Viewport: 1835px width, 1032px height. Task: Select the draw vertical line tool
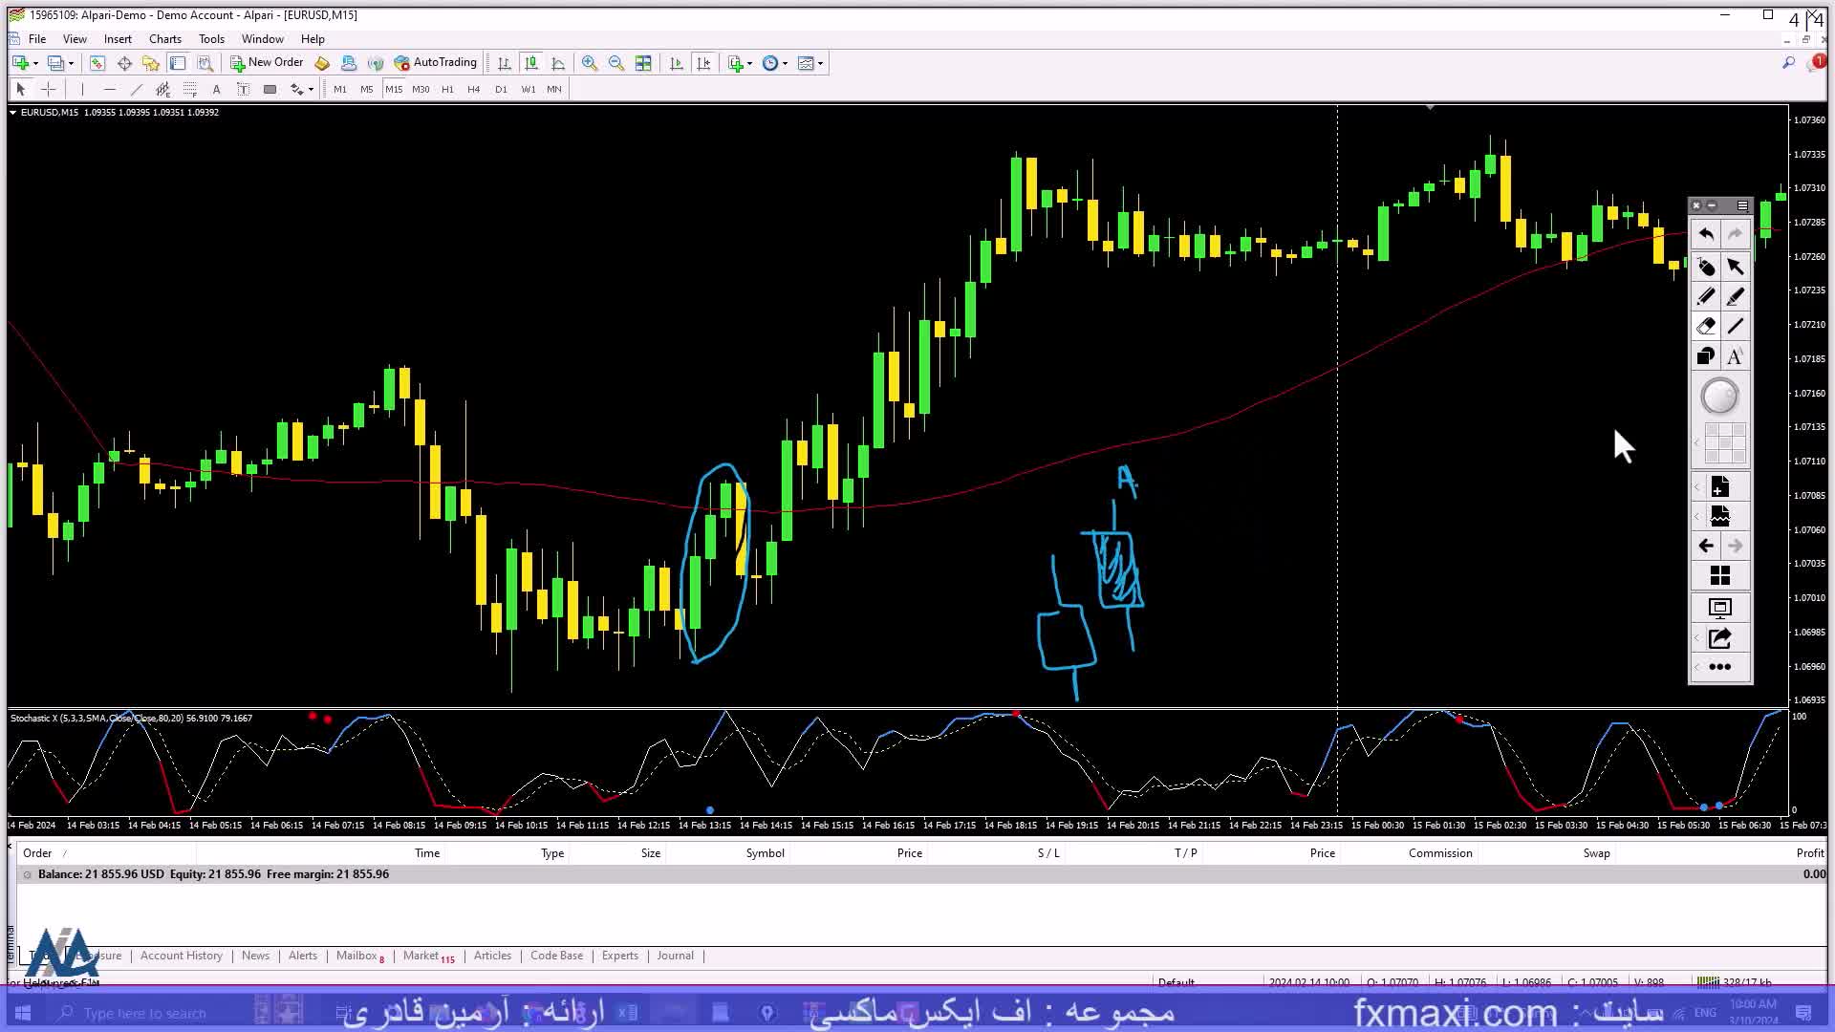[83, 89]
